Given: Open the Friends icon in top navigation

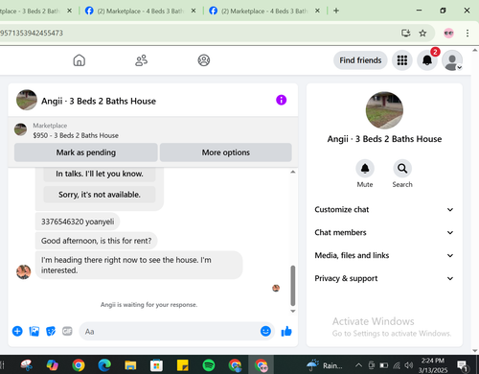Looking at the screenshot, I should pyautogui.click(x=141, y=60).
